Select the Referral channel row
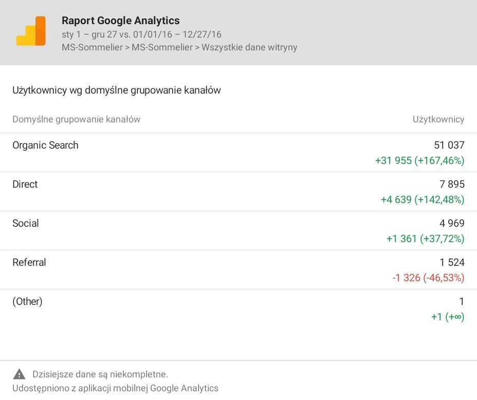The width and height of the screenshot is (477, 400). coord(29,263)
